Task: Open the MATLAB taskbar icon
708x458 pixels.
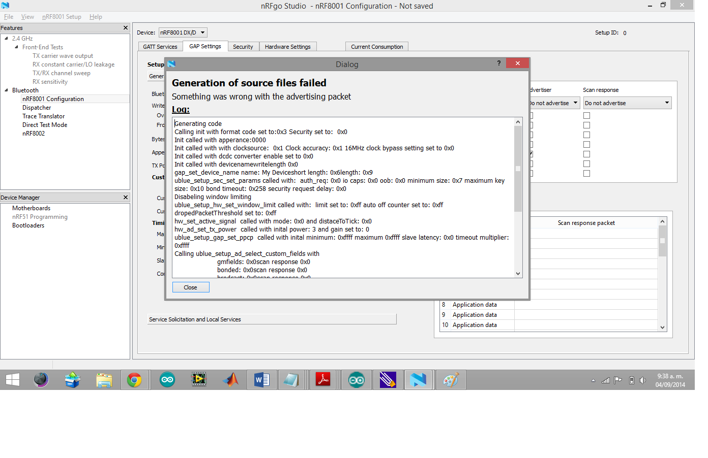Action: coord(230,380)
